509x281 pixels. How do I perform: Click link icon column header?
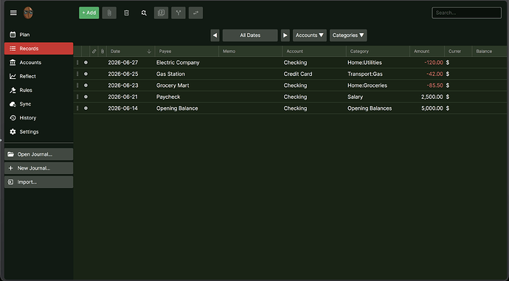point(94,52)
